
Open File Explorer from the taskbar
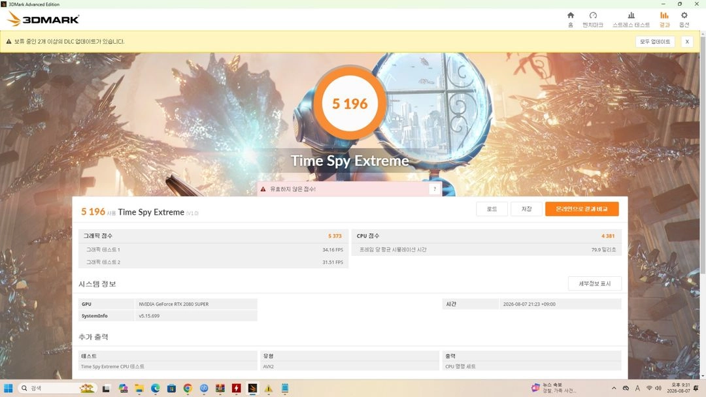(x=139, y=389)
